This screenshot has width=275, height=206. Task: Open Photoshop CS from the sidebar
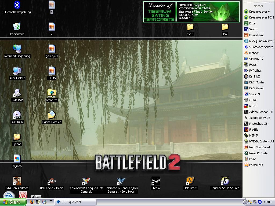[x=258, y=124]
